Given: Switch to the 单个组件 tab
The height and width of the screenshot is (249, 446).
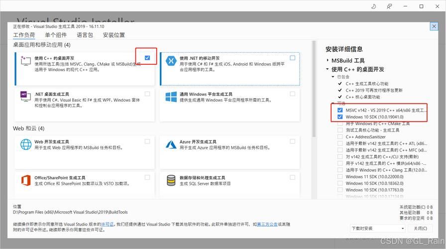Looking at the screenshot, I should 56,35.
